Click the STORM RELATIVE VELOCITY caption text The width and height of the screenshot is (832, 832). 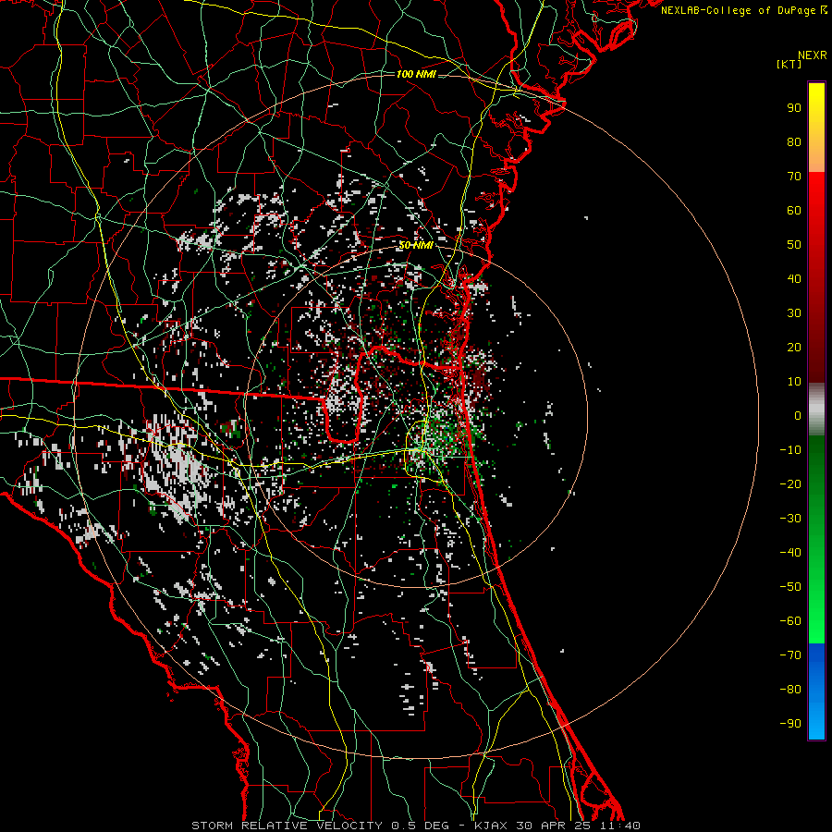(x=287, y=826)
